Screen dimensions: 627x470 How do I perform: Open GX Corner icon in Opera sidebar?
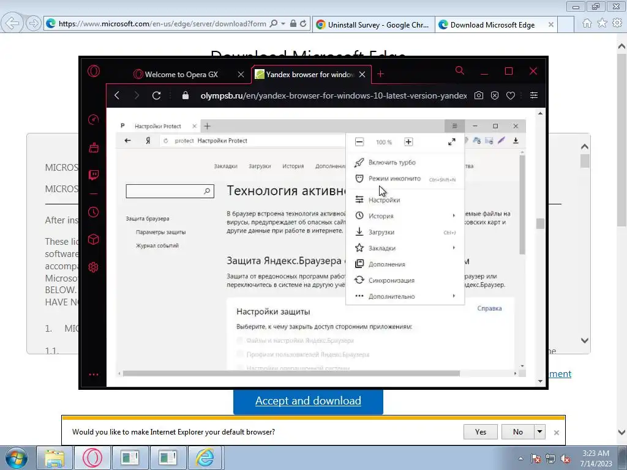(94, 148)
